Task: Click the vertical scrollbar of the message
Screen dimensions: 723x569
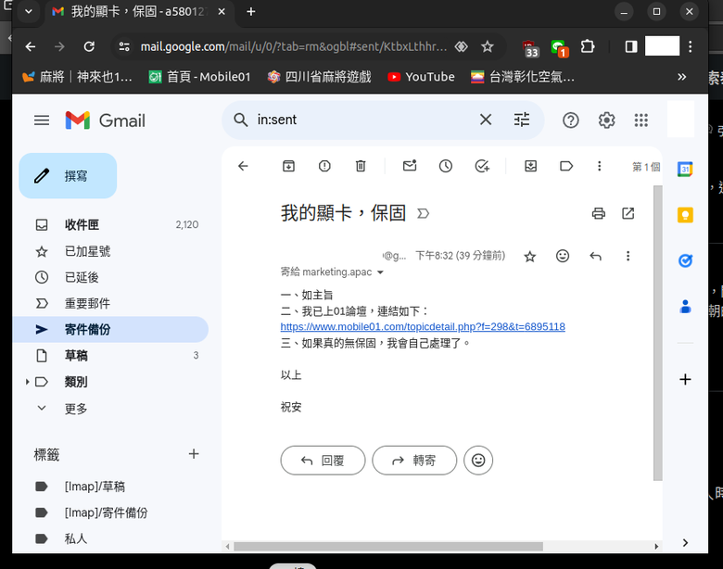Action: tap(657, 333)
